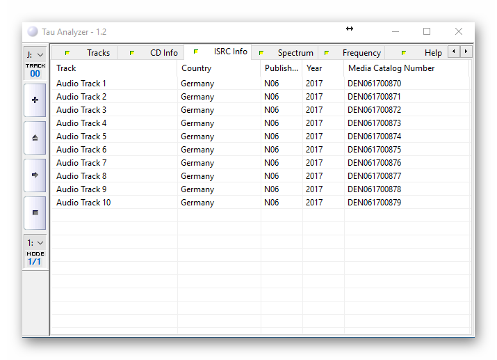Click the Tau Analyzer title bar icon
The height and width of the screenshot is (360, 497).
(x=33, y=32)
